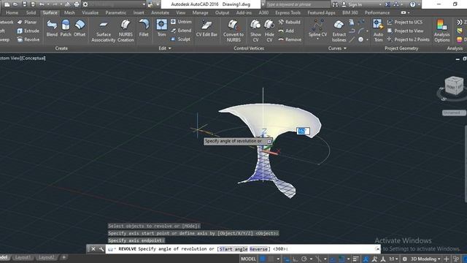
Task: Click the angle dynamic input field
Action: (303, 131)
